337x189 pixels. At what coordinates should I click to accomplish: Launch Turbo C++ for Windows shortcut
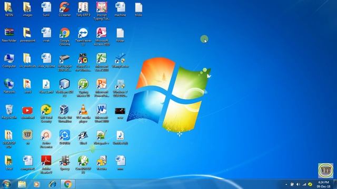[x=83, y=62]
